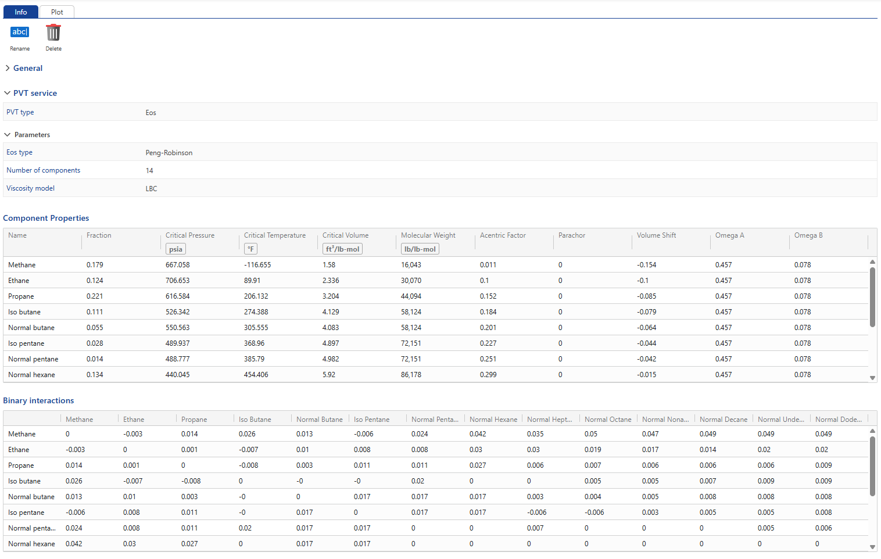Select the Methane fraction cell 0.179

(x=95, y=265)
